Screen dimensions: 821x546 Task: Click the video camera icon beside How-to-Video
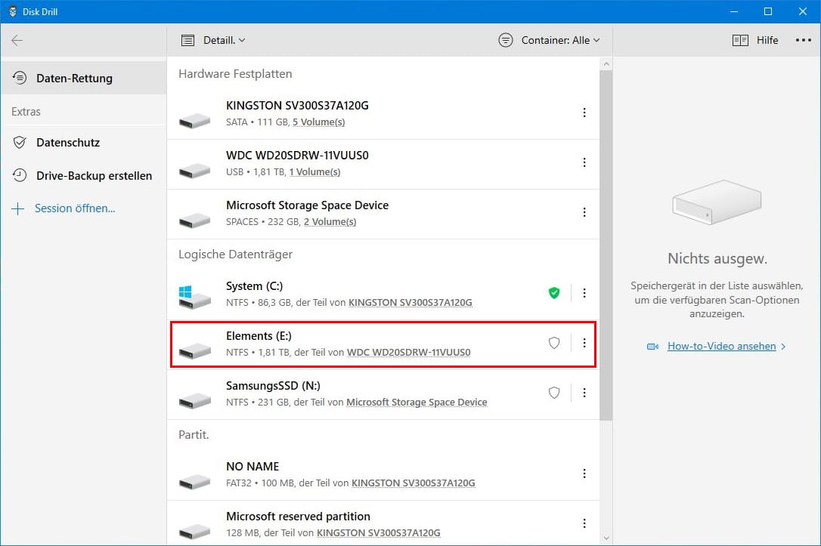coord(652,346)
